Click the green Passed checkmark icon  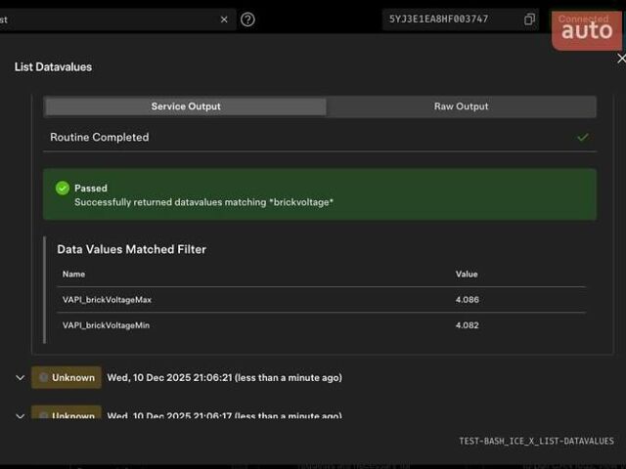[63, 188]
